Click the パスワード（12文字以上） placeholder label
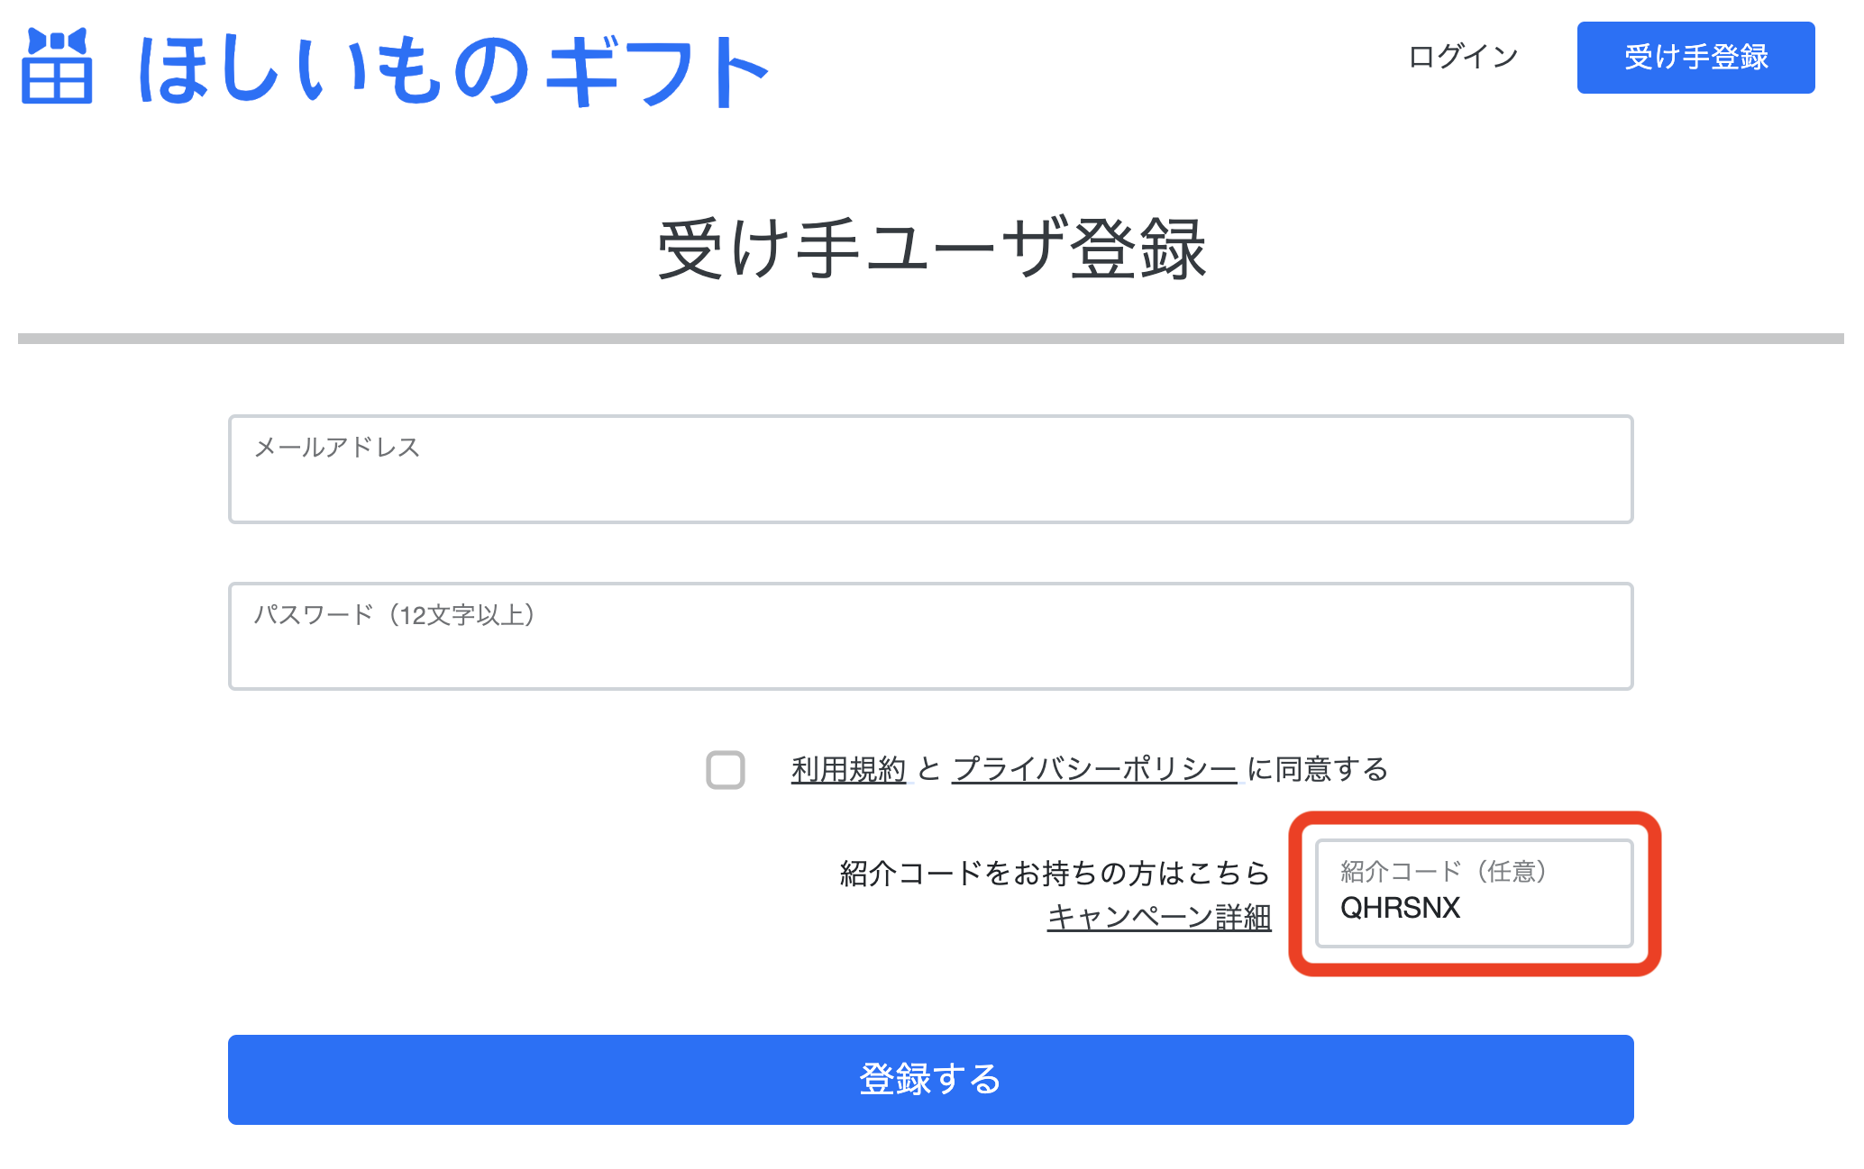 394,615
